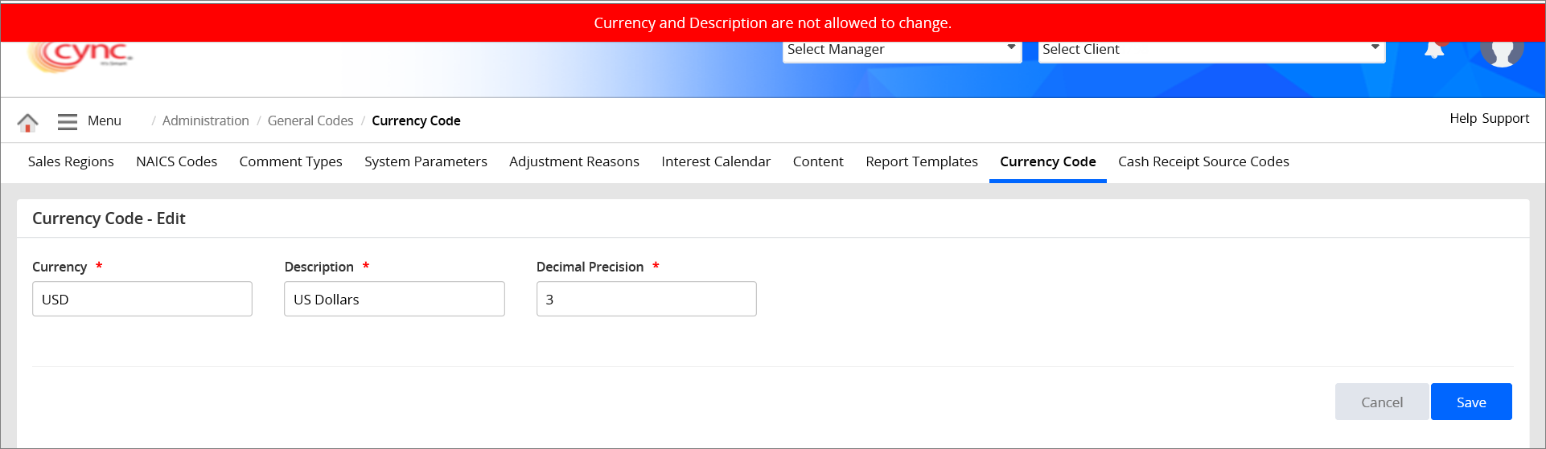Screen dimensions: 1546x449
Task: Click the Administration breadcrumb link
Action: coord(206,120)
